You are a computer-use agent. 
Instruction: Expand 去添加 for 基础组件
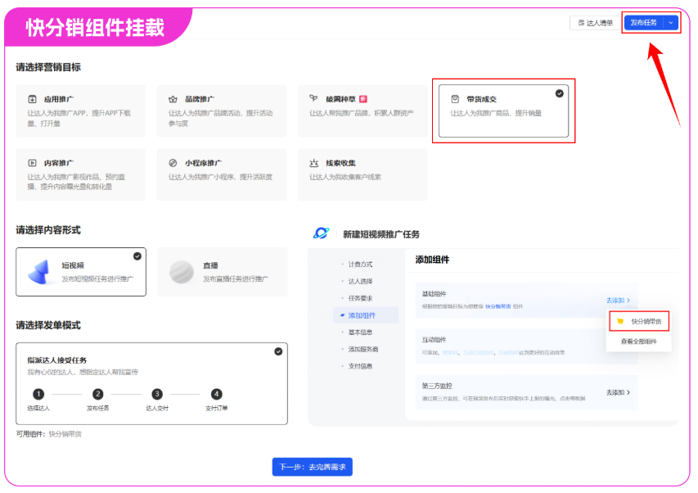[618, 301]
